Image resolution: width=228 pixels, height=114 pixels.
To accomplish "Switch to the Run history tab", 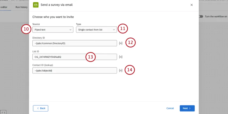I will [x=22, y=7].
